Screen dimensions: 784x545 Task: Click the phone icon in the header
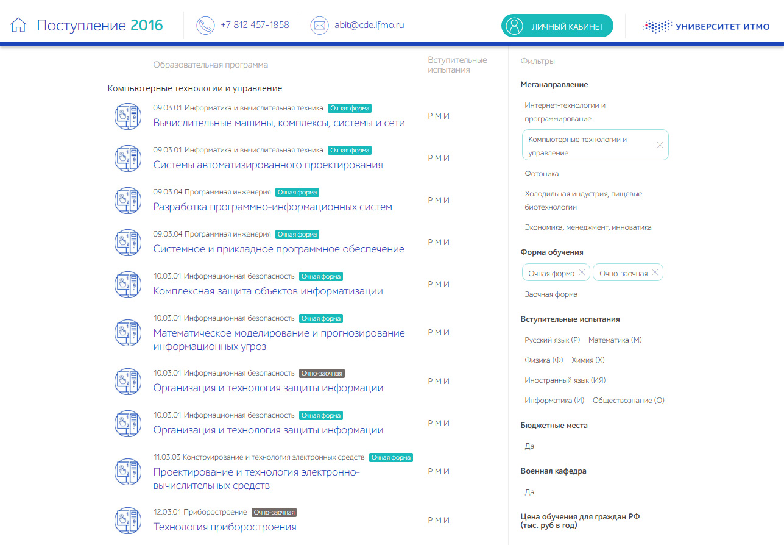tap(205, 26)
